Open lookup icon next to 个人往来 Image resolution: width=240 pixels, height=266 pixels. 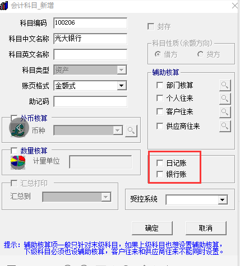[225, 99]
